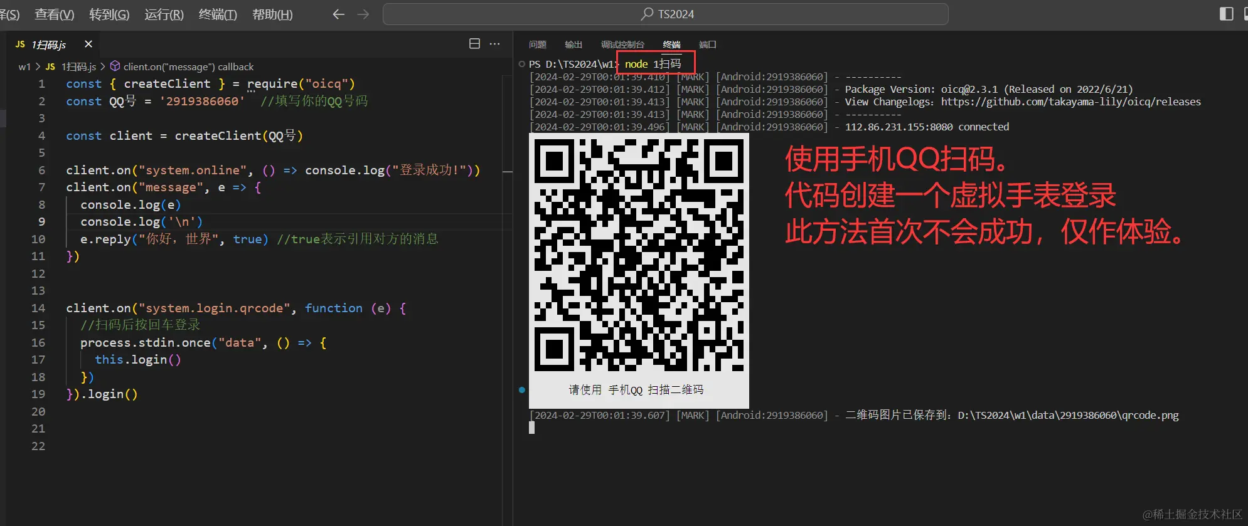
Task: Click the command decoration circle beside the PS prompt
Action: pyautogui.click(x=522, y=64)
